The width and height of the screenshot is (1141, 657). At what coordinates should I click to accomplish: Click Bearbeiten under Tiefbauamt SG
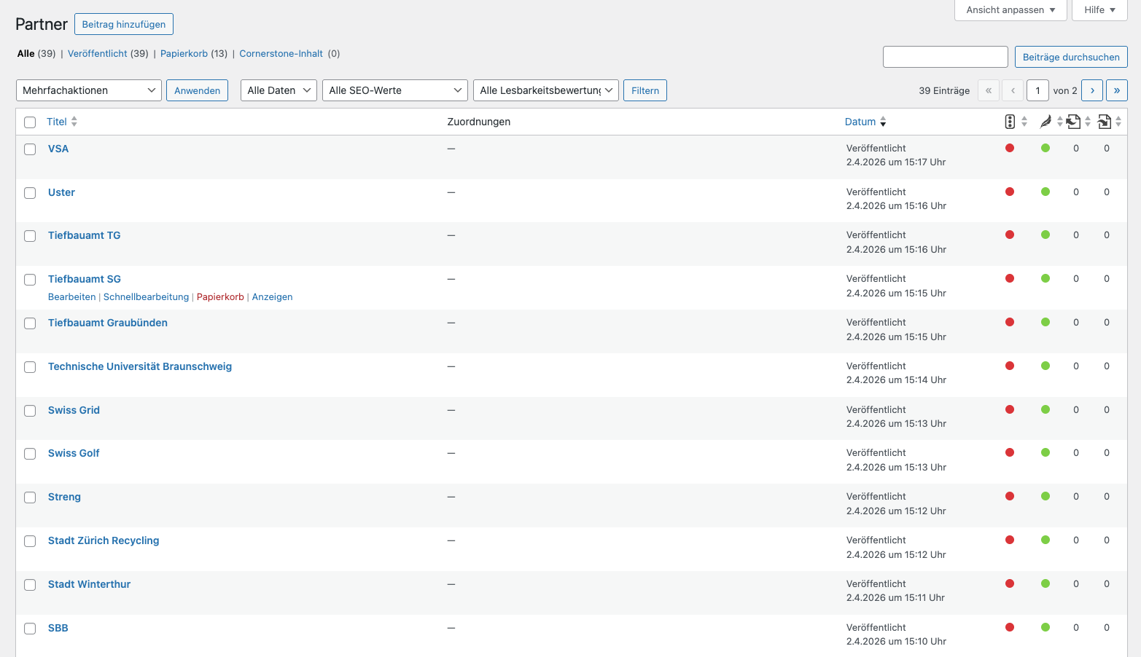click(x=71, y=296)
